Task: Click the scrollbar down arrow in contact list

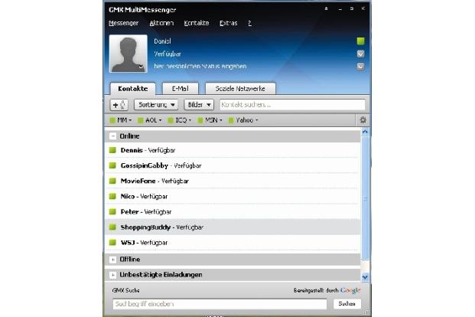Action: (365, 277)
